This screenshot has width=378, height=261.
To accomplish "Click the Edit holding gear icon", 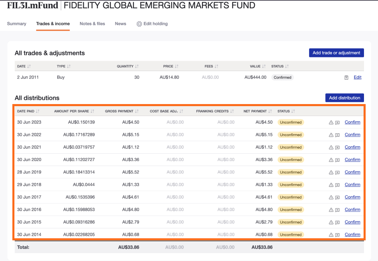I will [x=139, y=24].
